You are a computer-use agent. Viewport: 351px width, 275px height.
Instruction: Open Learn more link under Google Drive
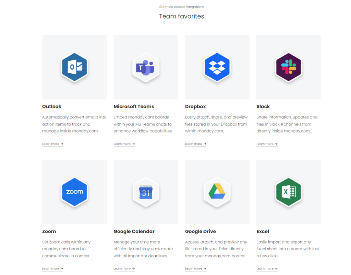[x=195, y=268]
